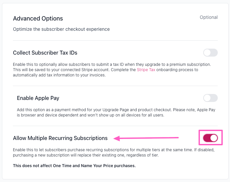Click 'Optimize the subscriber checkout experience' subtitle
This screenshot has width=230, height=182.
click(61, 29)
